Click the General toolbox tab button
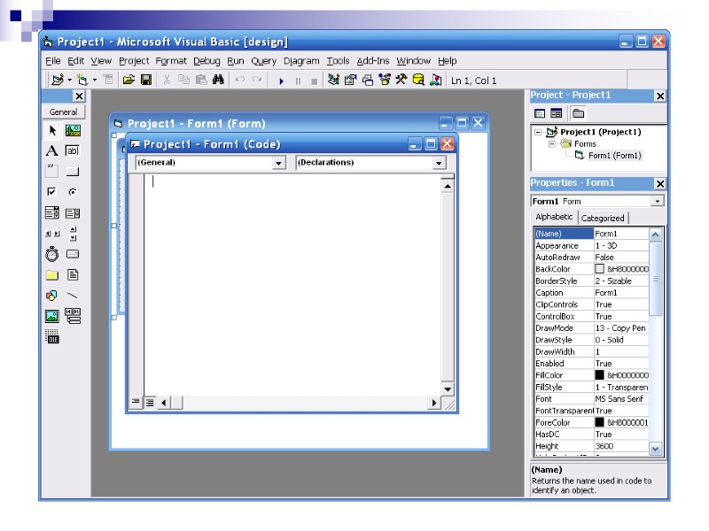This screenshot has height=531, width=709. (63, 112)
